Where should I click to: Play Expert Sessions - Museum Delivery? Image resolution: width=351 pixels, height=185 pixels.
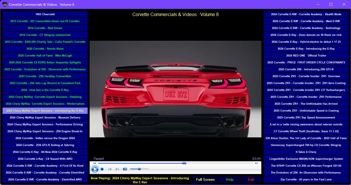[x=45, y=117]
